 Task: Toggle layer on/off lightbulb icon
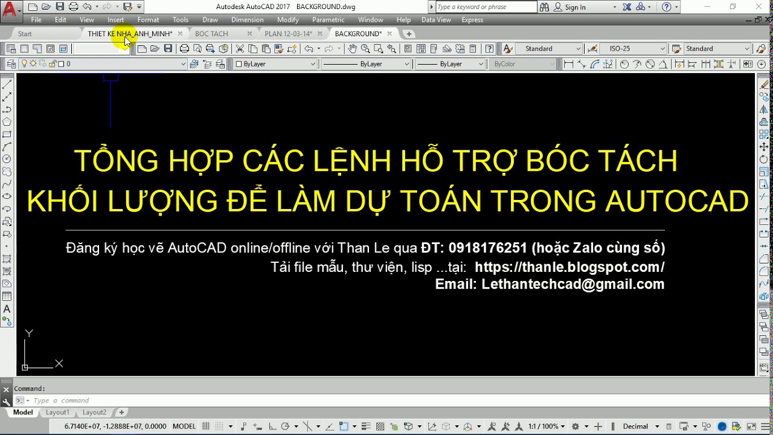pyautogui.click(x=25, y=63)
